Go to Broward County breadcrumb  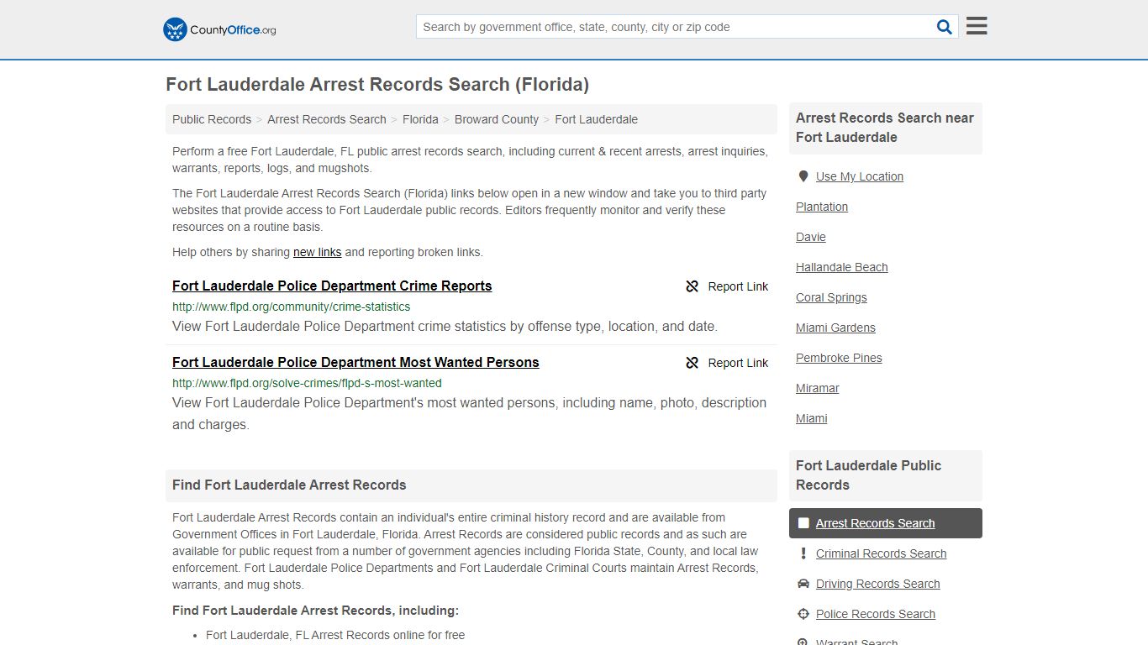tap(497, 119)
